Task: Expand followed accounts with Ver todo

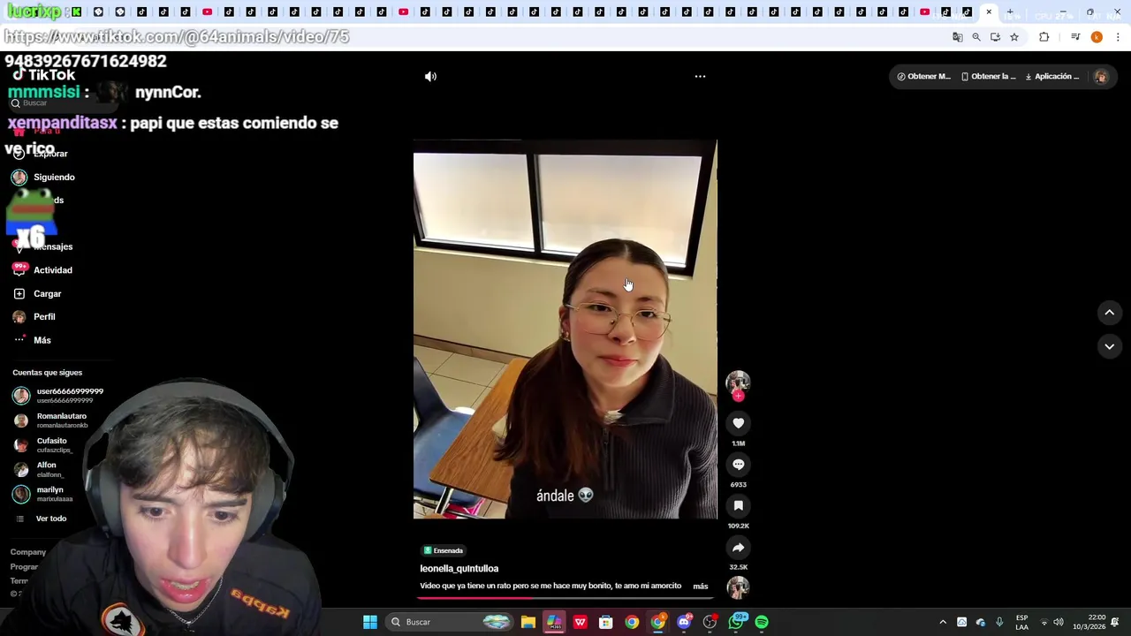Action: pyautogui.click(x=50, y=519)
